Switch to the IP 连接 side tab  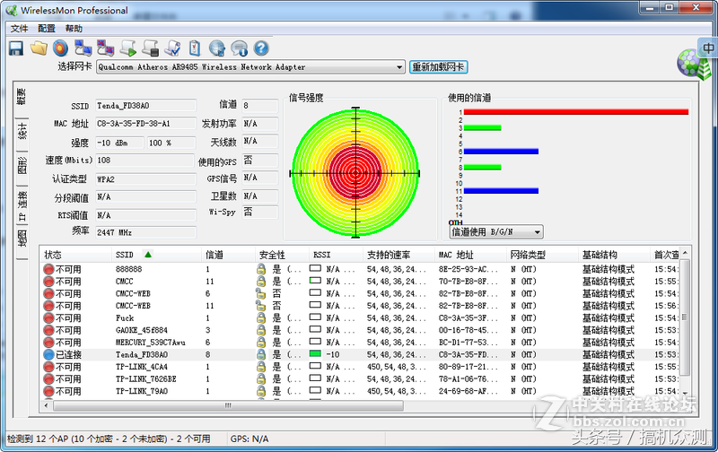tap(22, 205)
